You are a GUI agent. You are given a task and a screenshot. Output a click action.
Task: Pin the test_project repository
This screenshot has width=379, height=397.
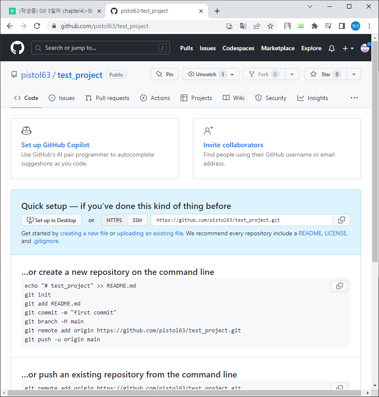coord(165,74)
